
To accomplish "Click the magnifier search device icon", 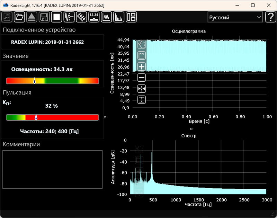I will coord(7,17).
